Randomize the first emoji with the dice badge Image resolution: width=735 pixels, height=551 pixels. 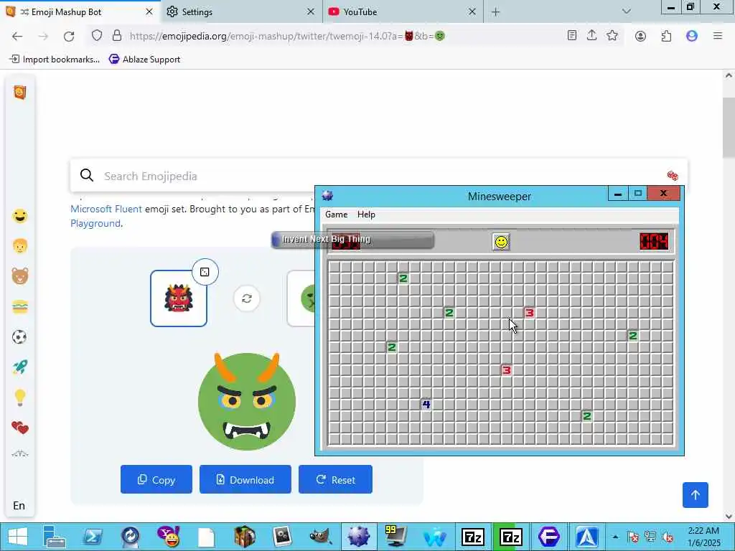(x=205, y=272)
